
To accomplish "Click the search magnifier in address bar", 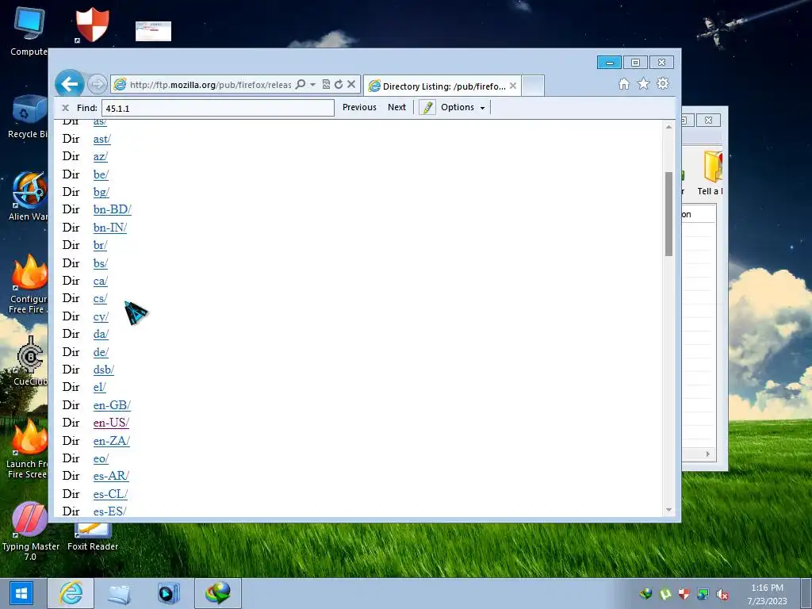I will coord(301,84).
